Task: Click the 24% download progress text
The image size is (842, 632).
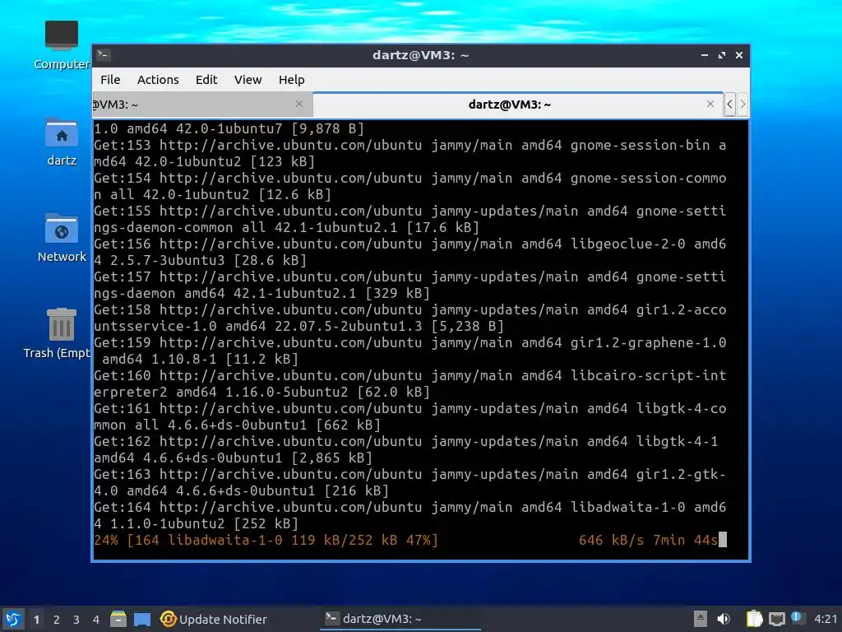Action: click(x=266, y=540)
